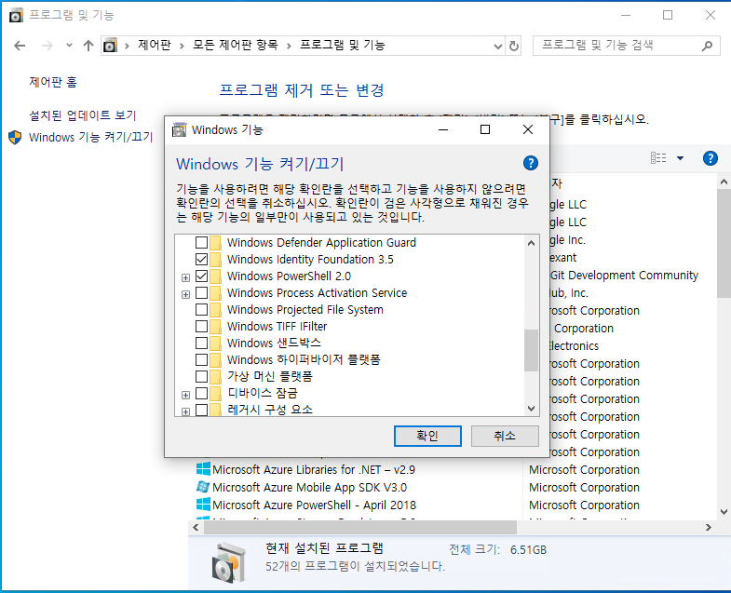This screenshot has height=593, width=731.
Task: Enable Windows Process Activation Service checkbox
Action: 201,292
